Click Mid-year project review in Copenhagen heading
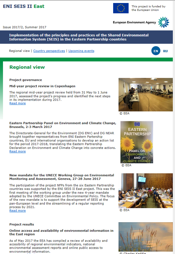Image resolution: width=175 pixels, height=254 pixels. click(42, 86)
